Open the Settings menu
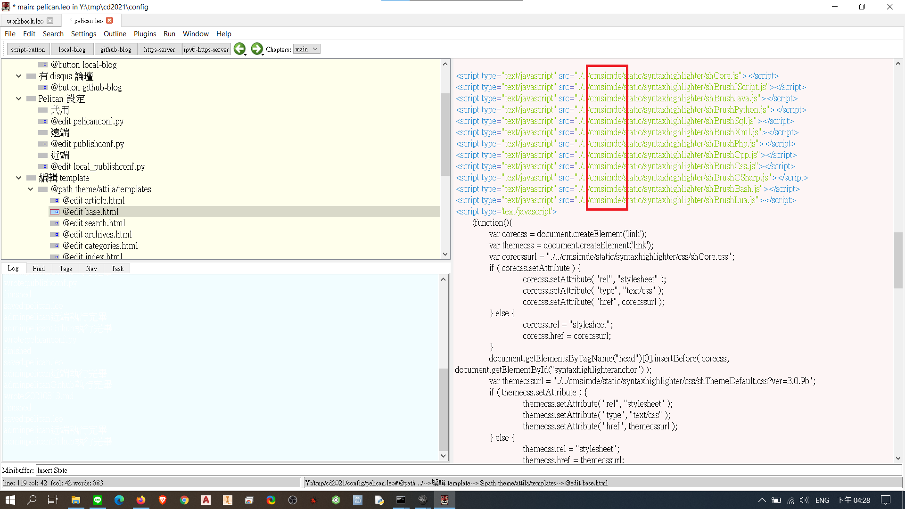The height and width of the screenshot is (509, 905). tap(83, 34)
